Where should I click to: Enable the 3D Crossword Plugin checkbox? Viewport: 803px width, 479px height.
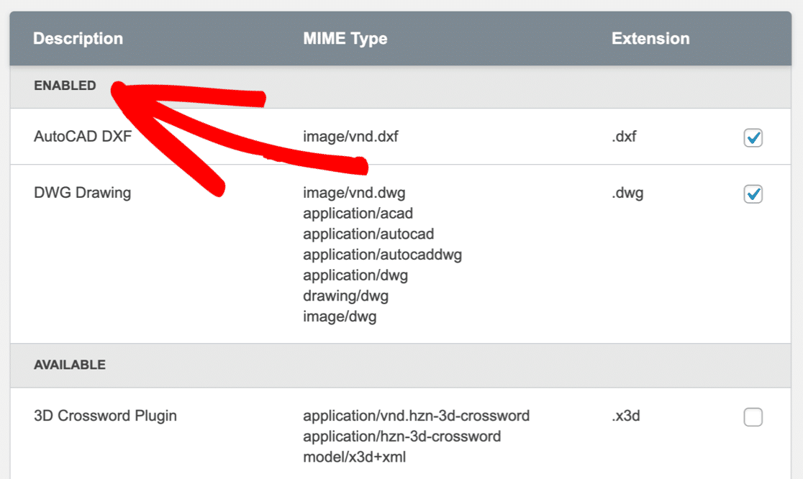point(753,417)
